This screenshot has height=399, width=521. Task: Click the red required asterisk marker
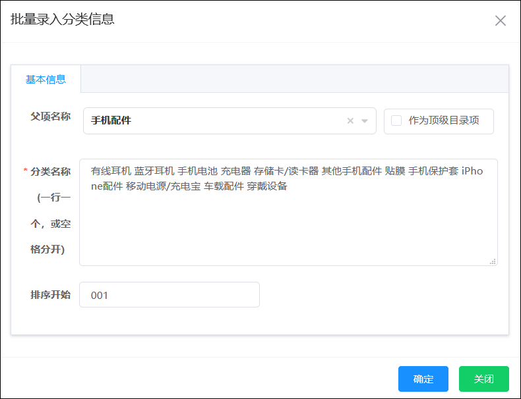(x=26, y=172)
